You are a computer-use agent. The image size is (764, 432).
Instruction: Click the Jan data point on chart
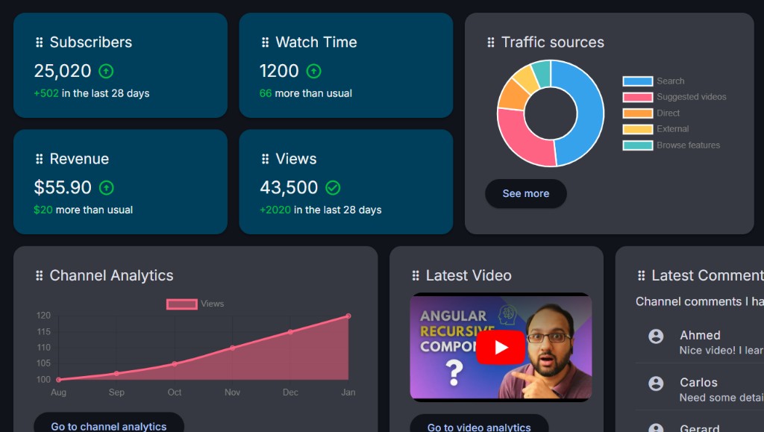point(348,316)
